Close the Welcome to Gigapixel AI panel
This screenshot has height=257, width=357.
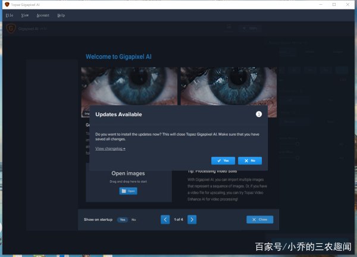(x=260, y=220)
